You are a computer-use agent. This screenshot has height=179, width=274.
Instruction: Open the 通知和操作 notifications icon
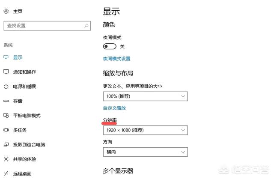(x=6, y=72)
